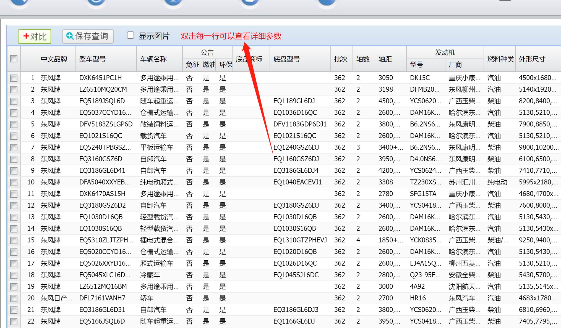The width and height of the screenshot is (561, 328).
Task: Check the box for row 1 DXK6451PC1H
Action: (14, 78)
